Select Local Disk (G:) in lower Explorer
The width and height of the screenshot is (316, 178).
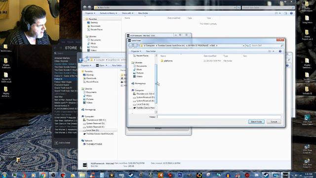(92, 131)
